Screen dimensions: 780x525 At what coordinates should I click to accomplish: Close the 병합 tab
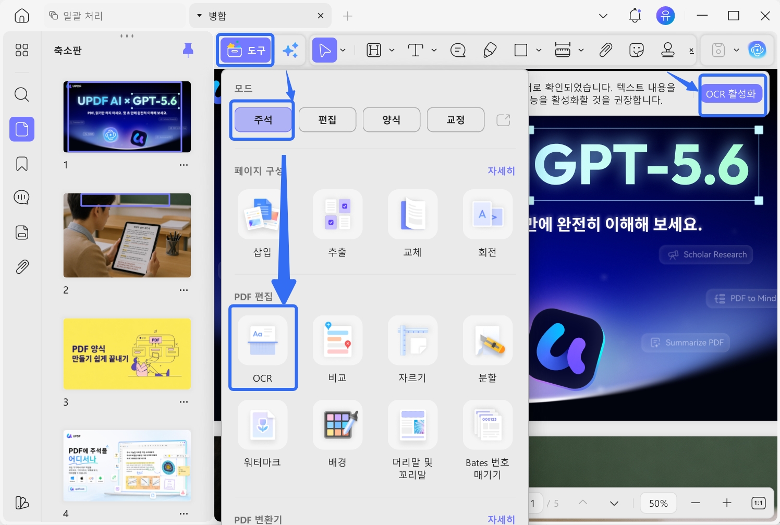pos(321,16)
